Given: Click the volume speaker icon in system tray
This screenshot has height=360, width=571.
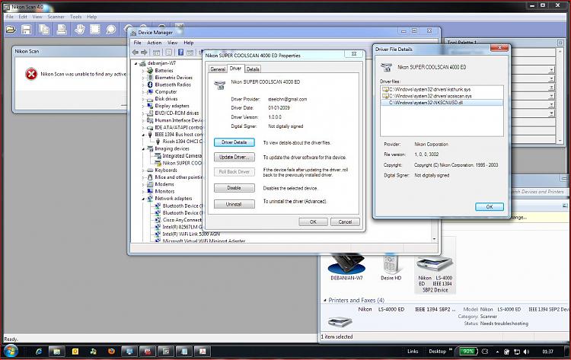Looking at the screenshot, I should (x=526, y=352).
